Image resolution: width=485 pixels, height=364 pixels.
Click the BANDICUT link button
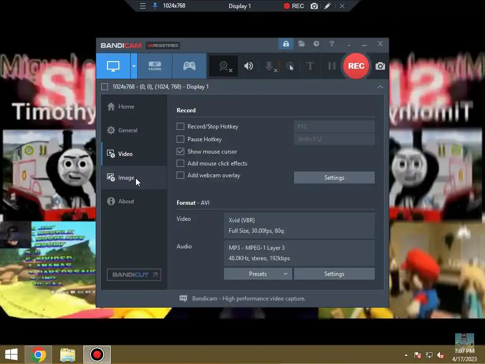(134, 274)
